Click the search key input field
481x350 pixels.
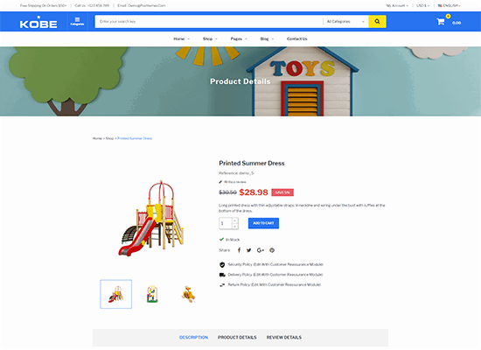209,22
